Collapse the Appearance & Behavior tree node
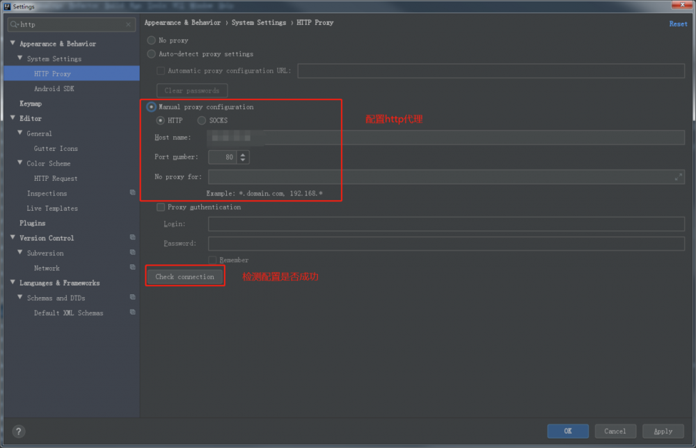 coord(13,43)
